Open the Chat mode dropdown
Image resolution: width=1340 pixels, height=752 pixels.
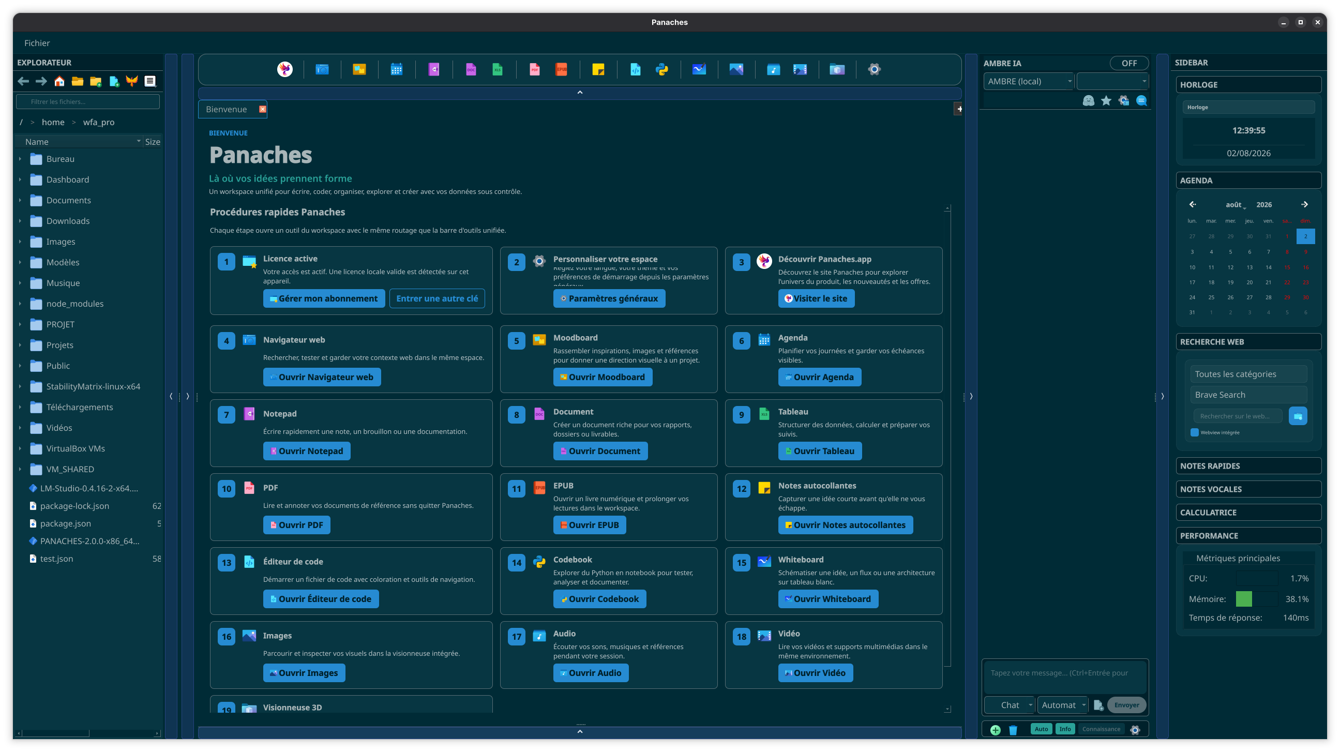point(1010,705)
